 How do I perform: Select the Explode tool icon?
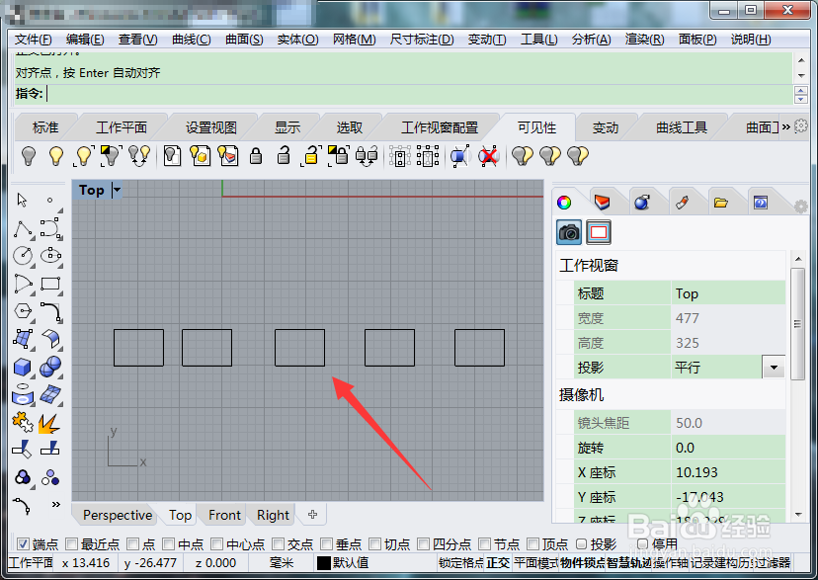[x=49, y=423]
